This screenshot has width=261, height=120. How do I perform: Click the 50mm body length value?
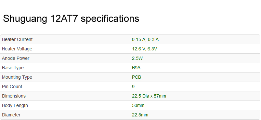[138, 105]
